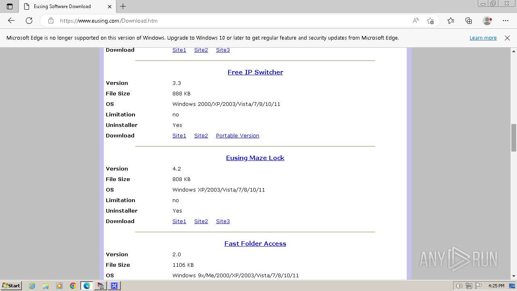Open the Windows Start menu
Image resolution: width=517 pixels, height=291 pixels.
[11, 286]
